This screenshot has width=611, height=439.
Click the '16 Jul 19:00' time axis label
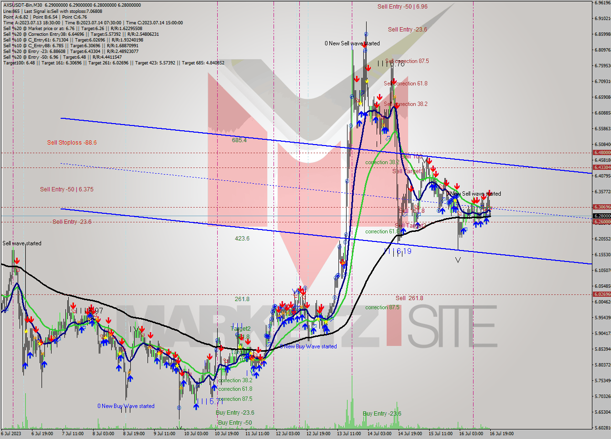click(x=501, y=434)
